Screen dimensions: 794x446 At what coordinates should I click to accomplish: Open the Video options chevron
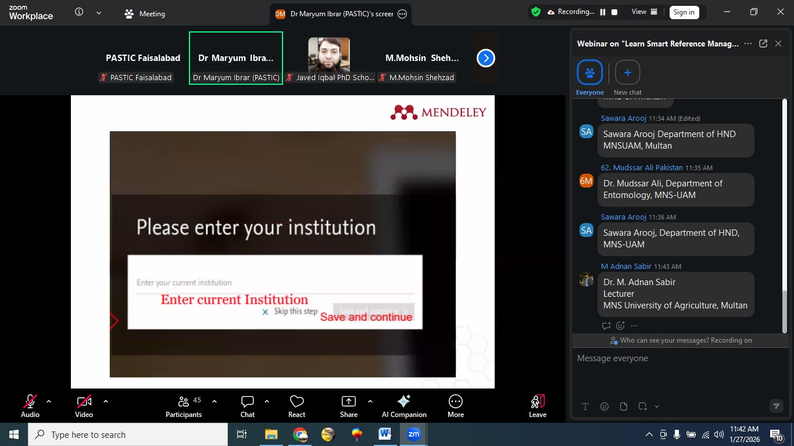[105, 401]
